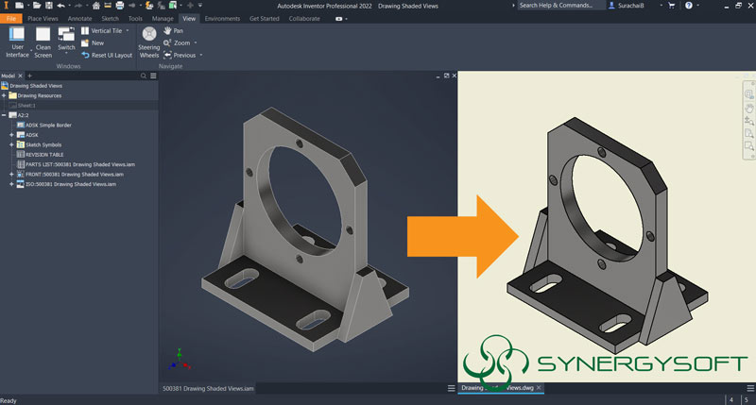756x405 pixels.
Task: Expand the Drawing Resources folder
Action: tap(5, 95)
